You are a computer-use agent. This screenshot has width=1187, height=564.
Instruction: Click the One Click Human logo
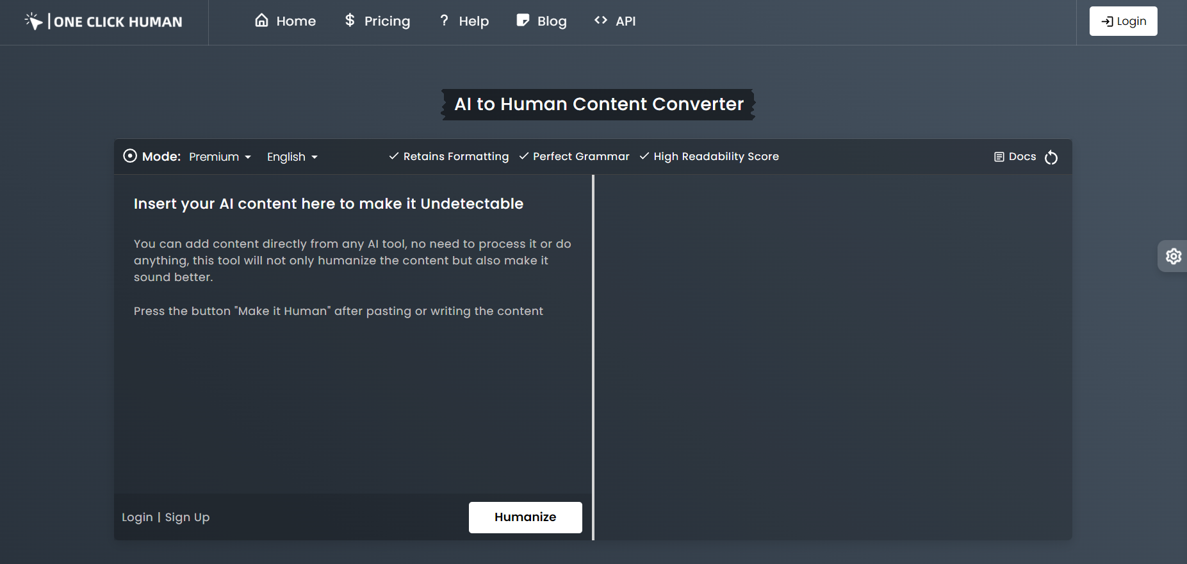pyautogui.click(x=103, y=22)
